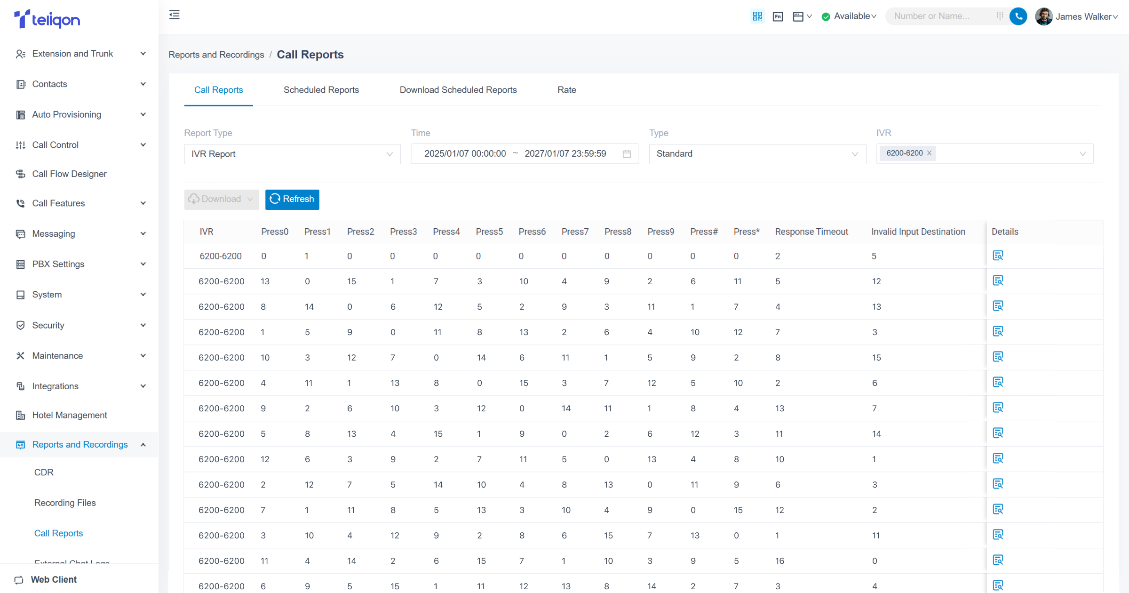Click the Number or Name search field
1129x593 pixels.
[938, 16]
